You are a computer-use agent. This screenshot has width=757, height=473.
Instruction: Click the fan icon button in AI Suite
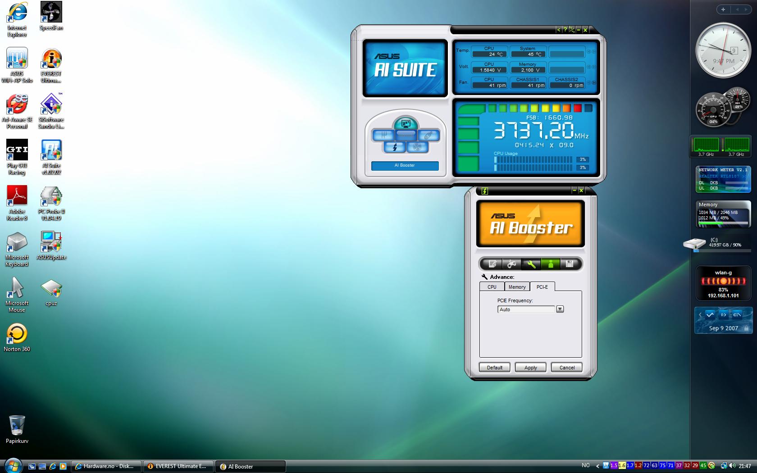coord(417,147)
